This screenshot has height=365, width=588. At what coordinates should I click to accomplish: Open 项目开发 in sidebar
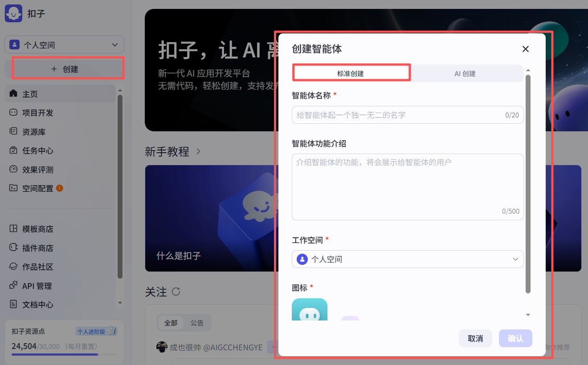[x=60, y=113]
